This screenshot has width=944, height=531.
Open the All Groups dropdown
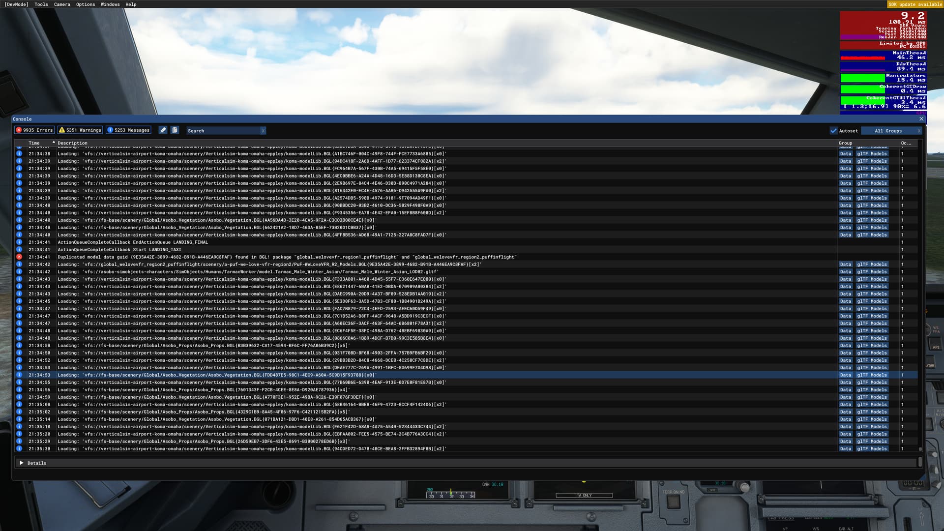(888, 131)
